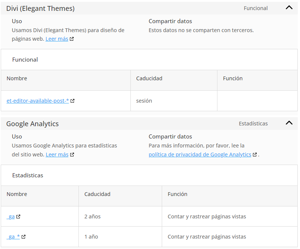Screen dimensions: 300x249
Task: Select the Estadísticas label in Google Analytics header
Action: (x=253, y=124)
